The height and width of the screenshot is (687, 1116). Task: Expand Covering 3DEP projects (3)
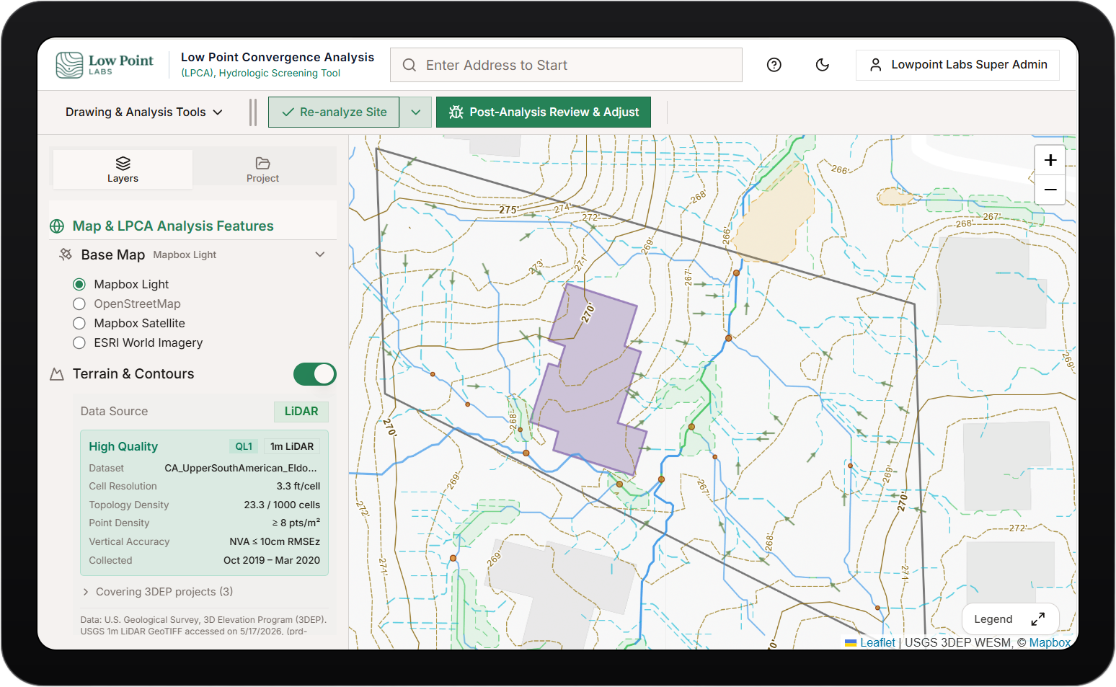click(x=157, y=592)
